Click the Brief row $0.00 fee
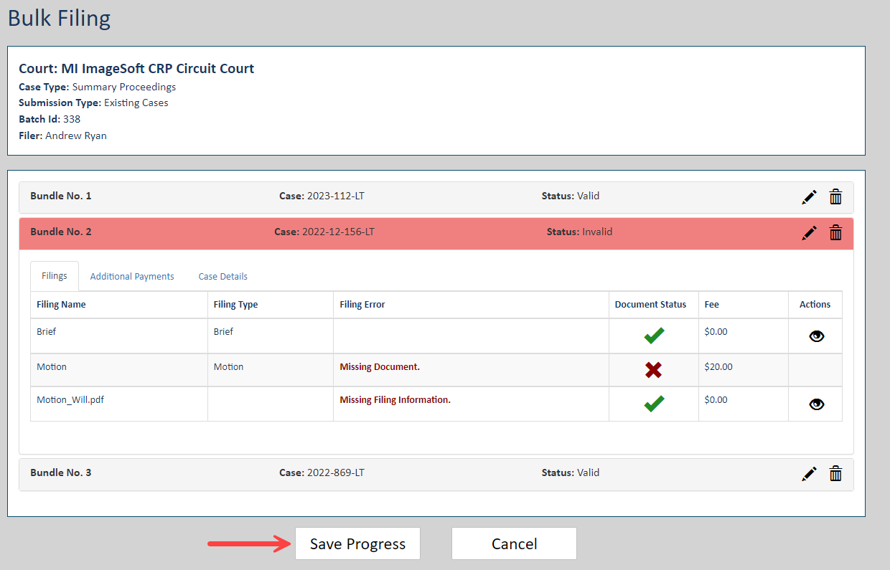Viewport: 890px width, 570px height. [x=716, y=332]
